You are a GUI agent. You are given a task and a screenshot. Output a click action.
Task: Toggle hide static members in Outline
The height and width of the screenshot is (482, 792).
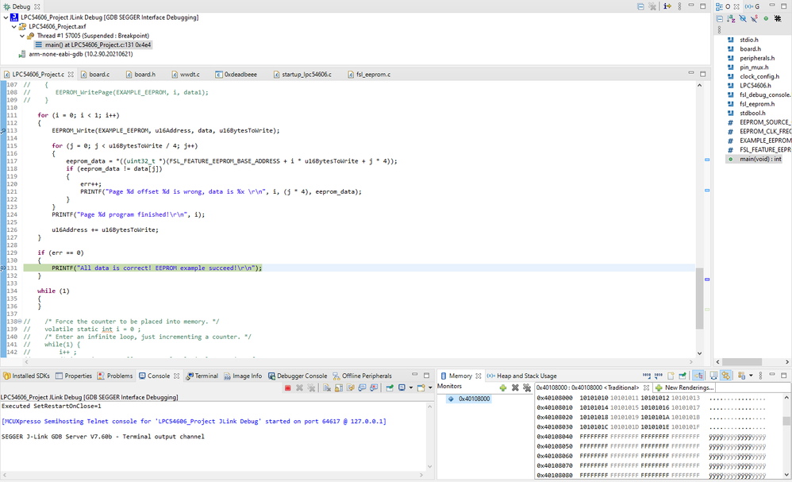tap(754, 19)
